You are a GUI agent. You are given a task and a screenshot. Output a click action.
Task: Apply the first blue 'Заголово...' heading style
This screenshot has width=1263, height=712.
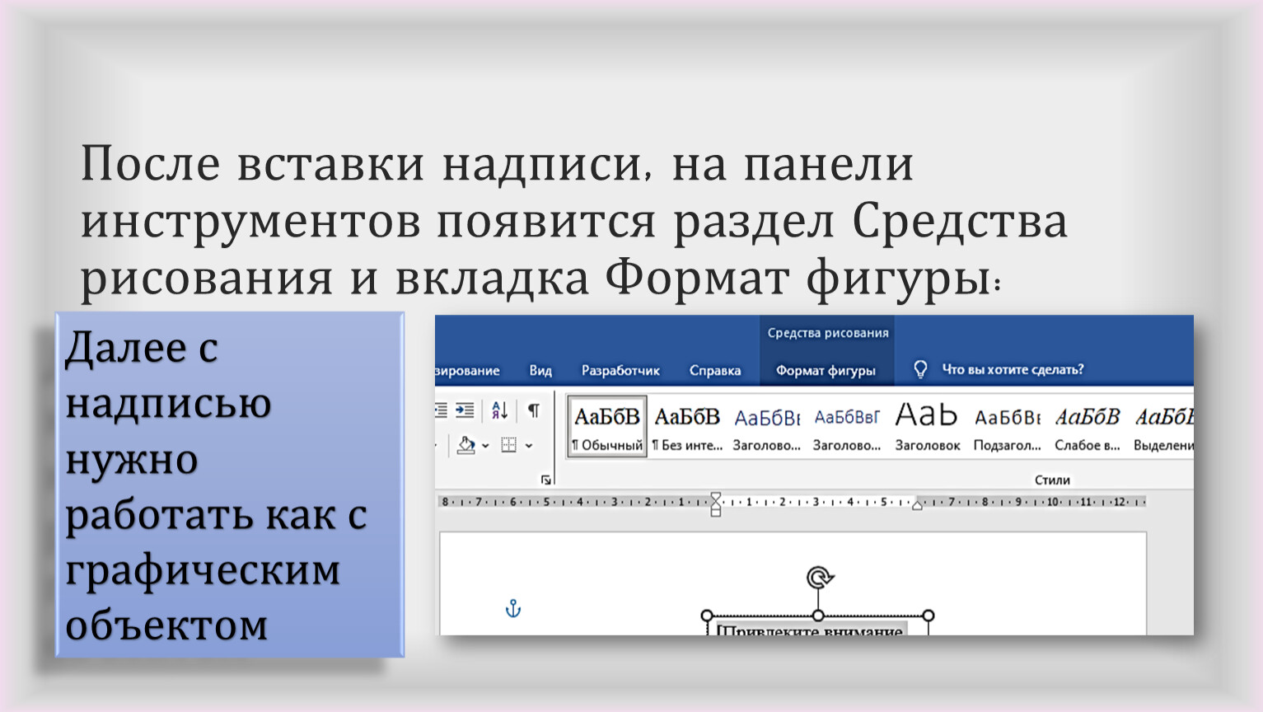[767, 427]
